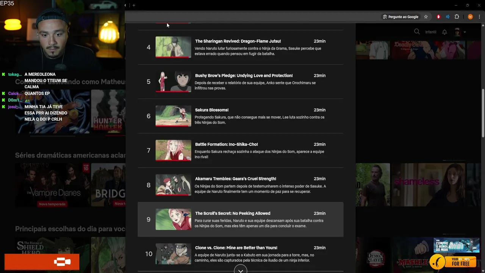Open The Vampire Diaries card behind
This screenshot has width=485, height=273.
52,185
